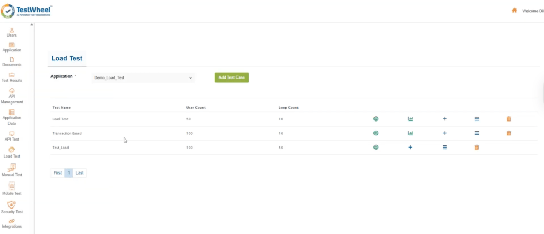Switch to the Load Test tab heading
The height and width of the screenshot is (234, 544).
point(66,58)
